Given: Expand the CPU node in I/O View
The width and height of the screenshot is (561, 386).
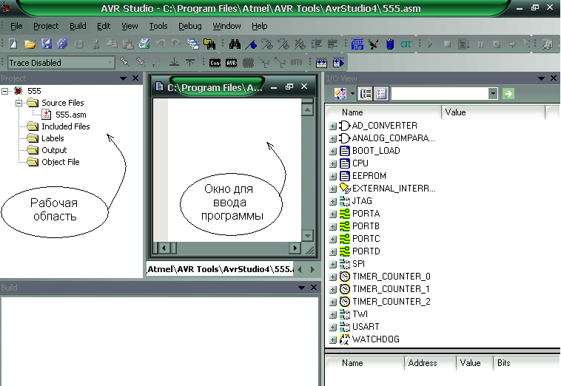Looking at the screenshot, I should click(x=333, y=163).
